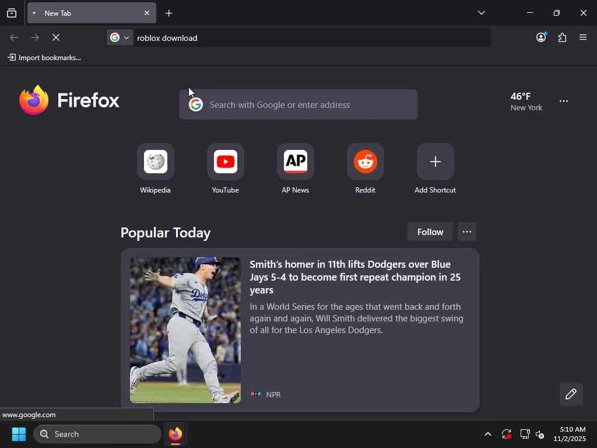The height and width of the screenshot is (448, 597).
Task: Close the New Tab tab
Action: coord(146,13)
